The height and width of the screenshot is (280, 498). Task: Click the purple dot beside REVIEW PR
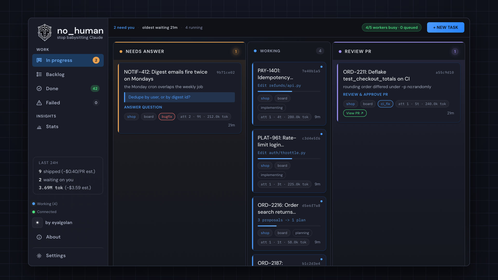pyautogui.click(x=340, y=51)
